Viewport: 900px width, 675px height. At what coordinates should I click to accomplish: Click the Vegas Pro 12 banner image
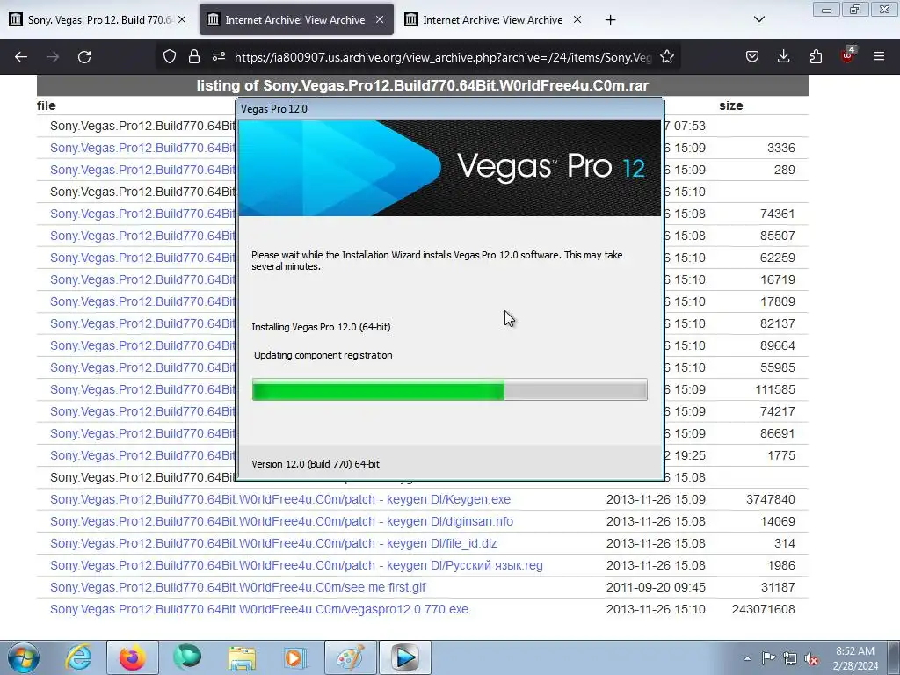point(449,168)
